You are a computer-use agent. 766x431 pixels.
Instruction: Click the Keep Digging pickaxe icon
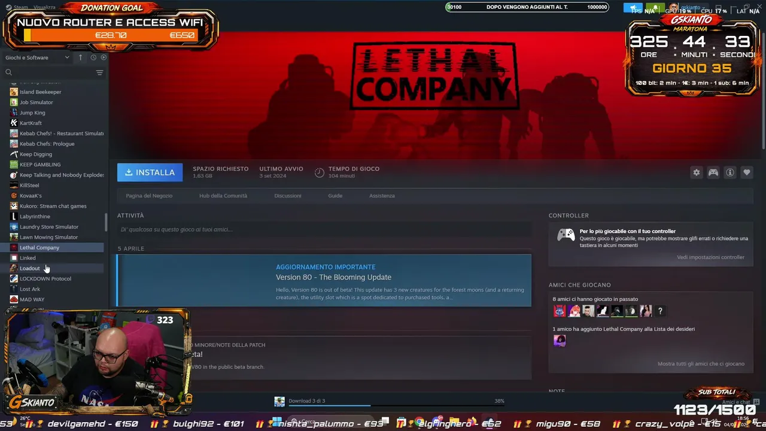pos(14,154)
